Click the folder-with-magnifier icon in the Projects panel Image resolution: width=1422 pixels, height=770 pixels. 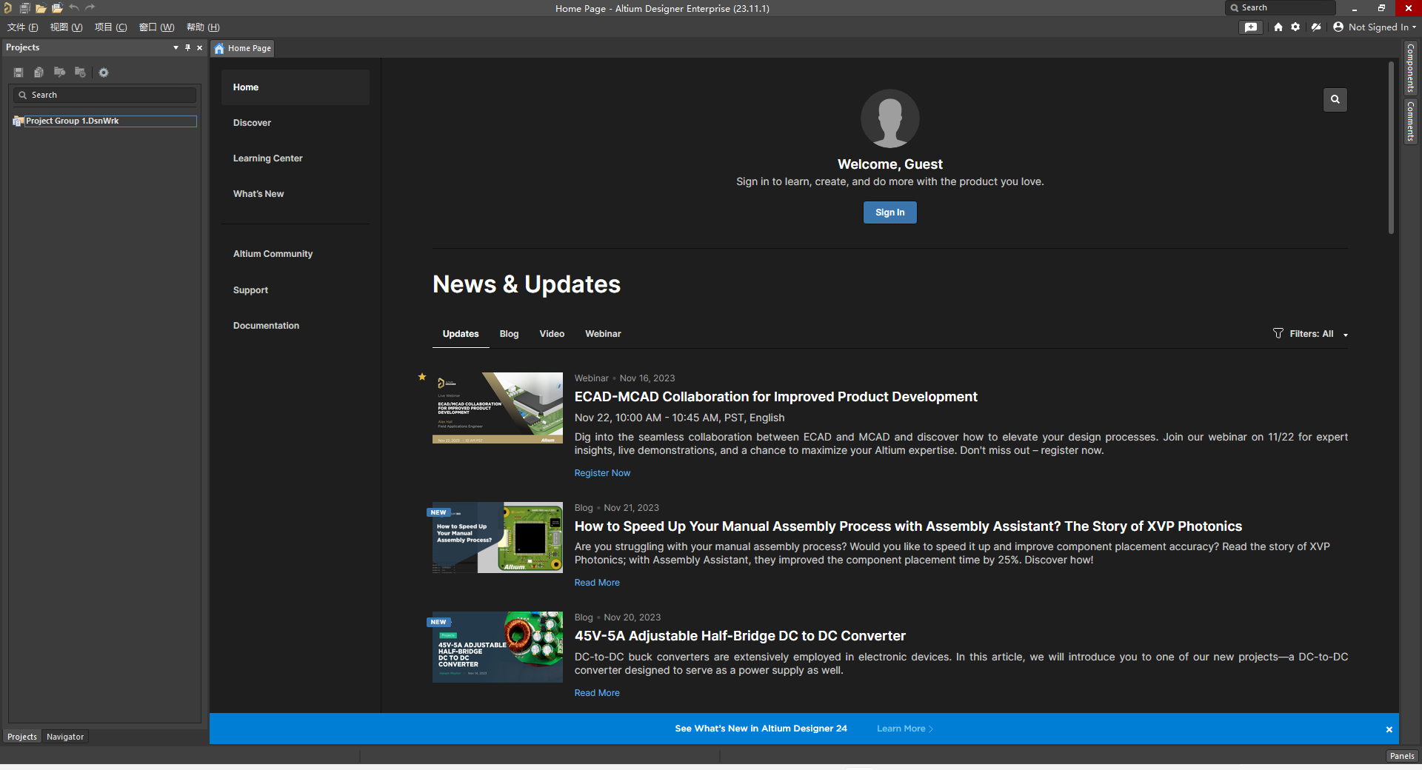(59, 73)
